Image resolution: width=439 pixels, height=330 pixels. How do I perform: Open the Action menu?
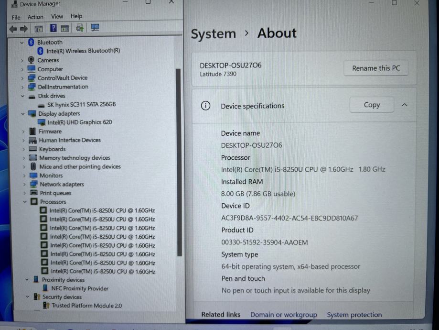point(35,17)
